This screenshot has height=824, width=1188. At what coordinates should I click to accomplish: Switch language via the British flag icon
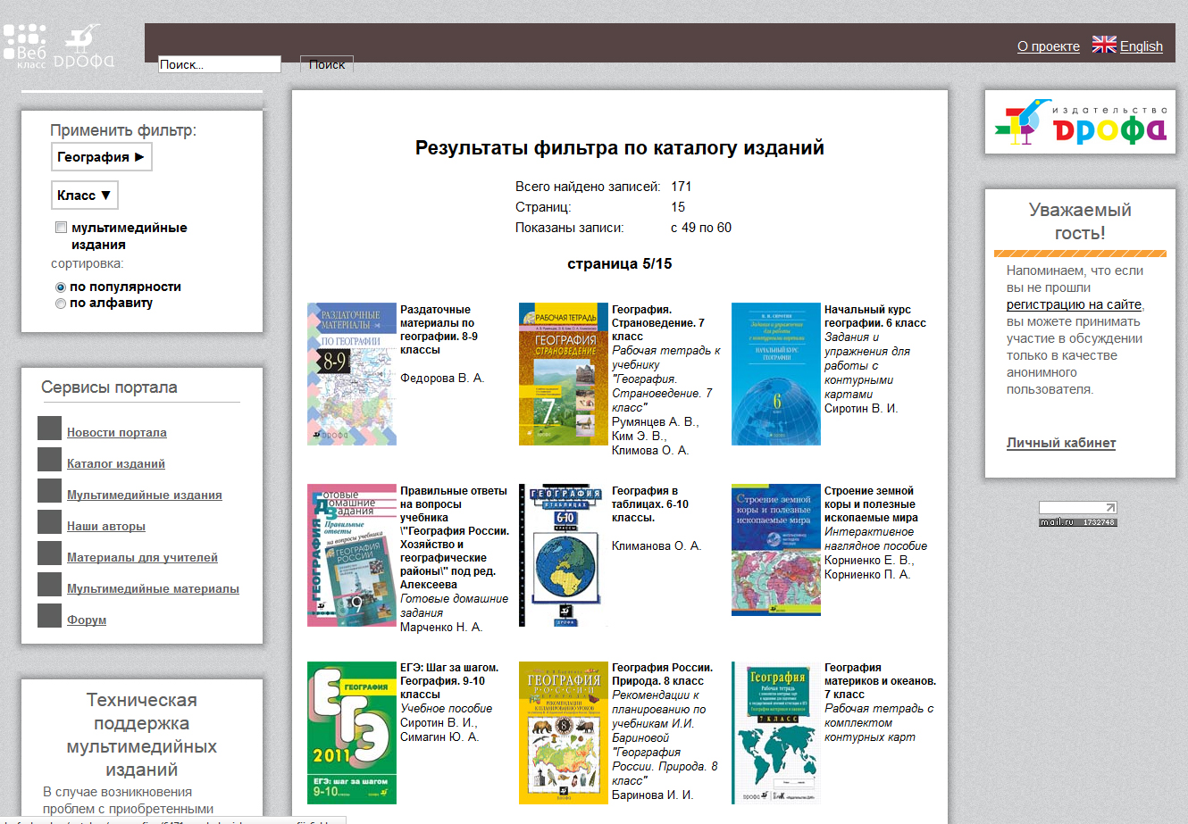(x=1104, y=45)
